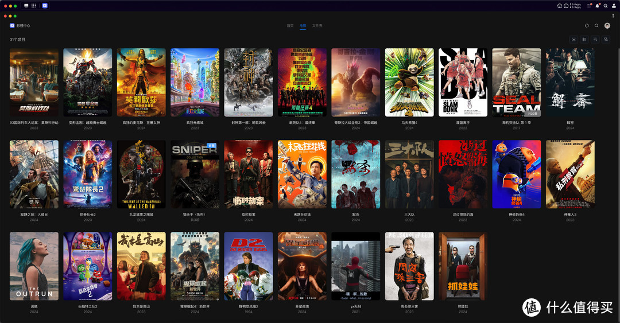The image size is (620, 323).
Task: Click the 影视中心 app logo icon
Action: click(x=12, y=26)
